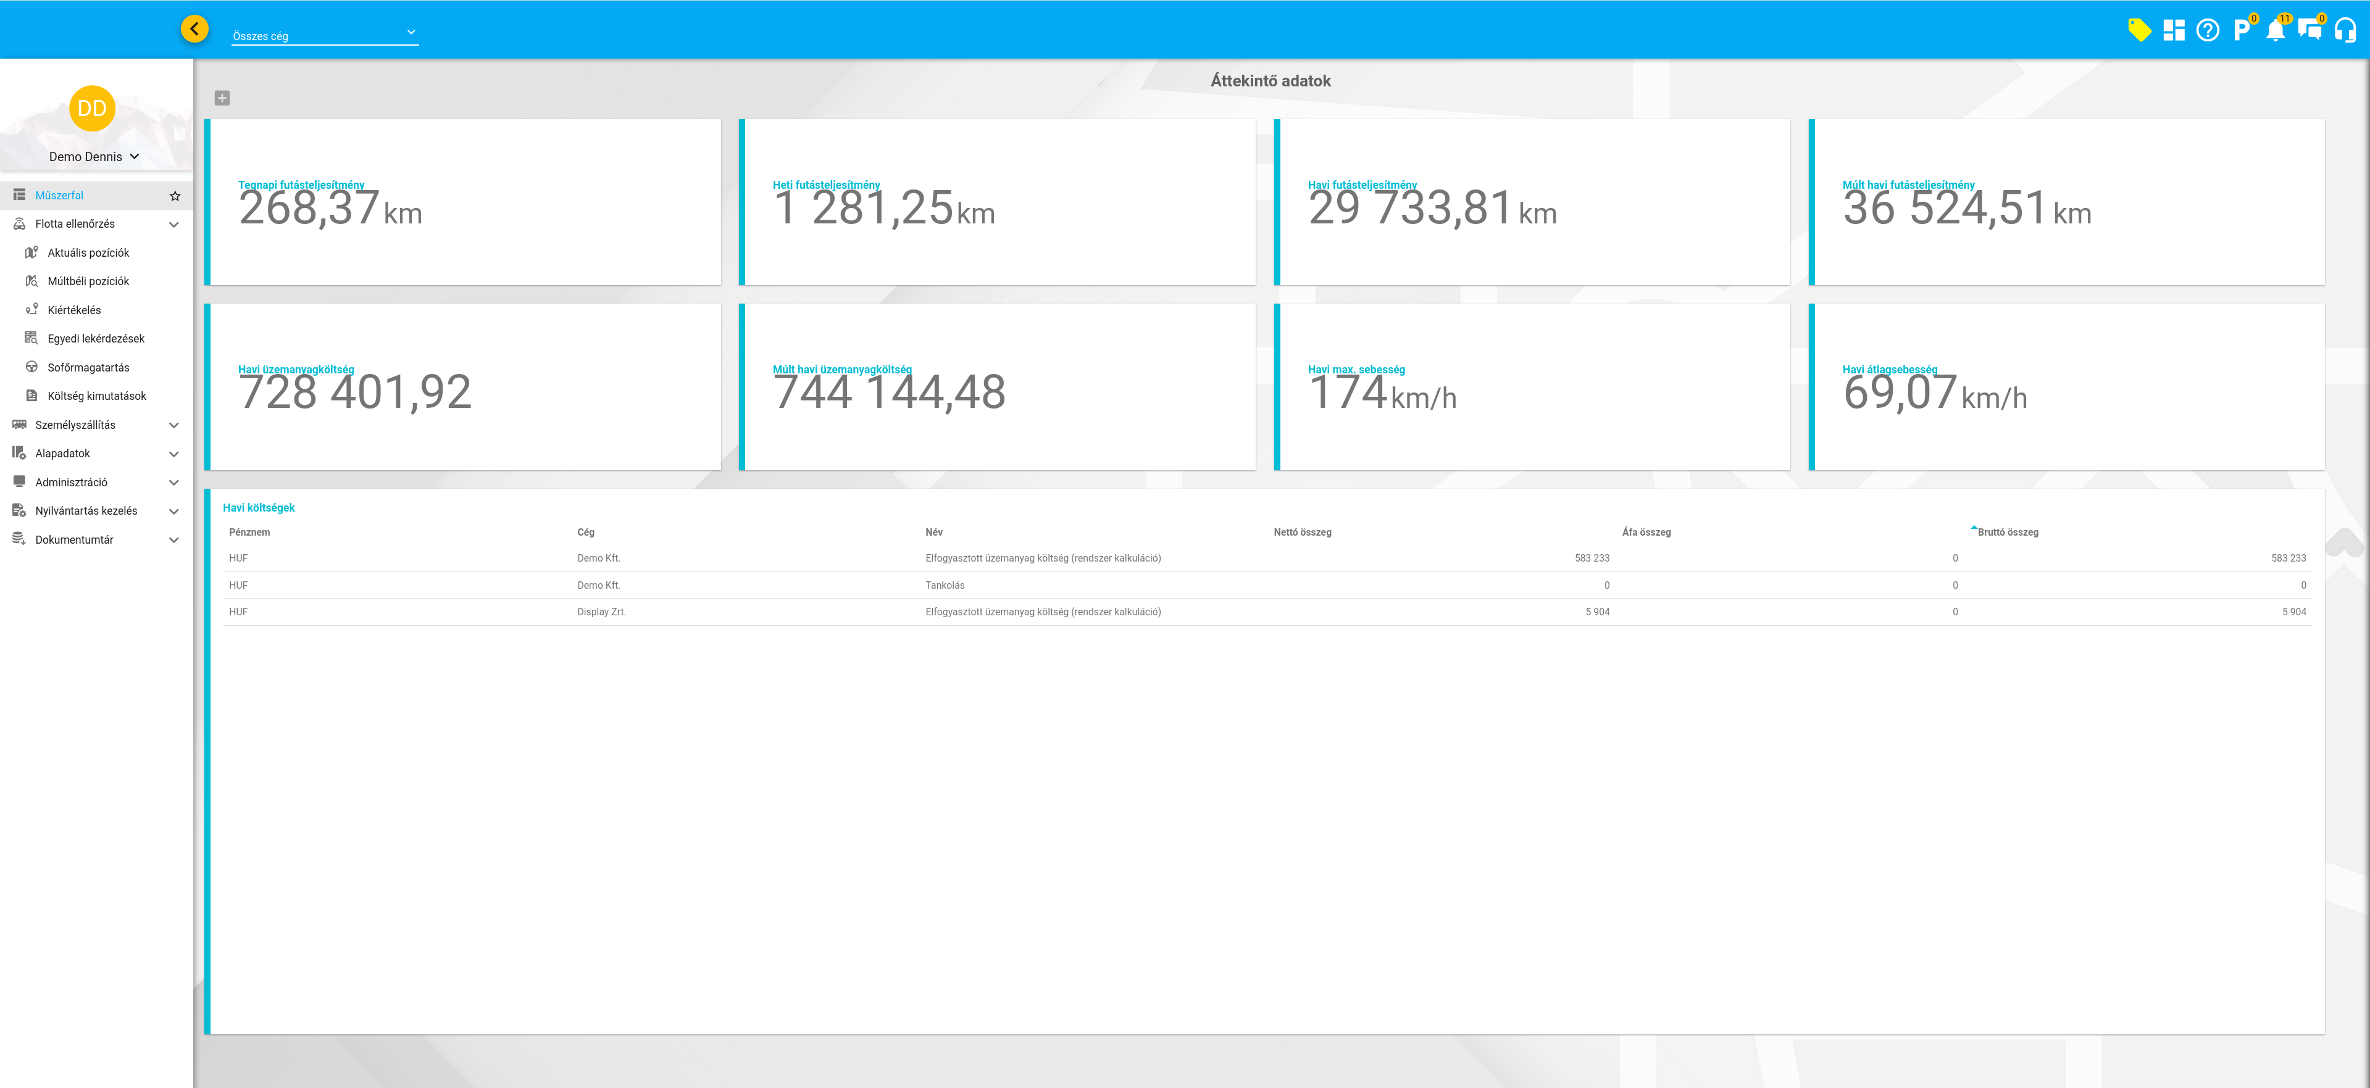Open notifications bell with 11 badge
Image resolution: width=2370 pixels, height=1088 pixels.
tap(2275, 30)
